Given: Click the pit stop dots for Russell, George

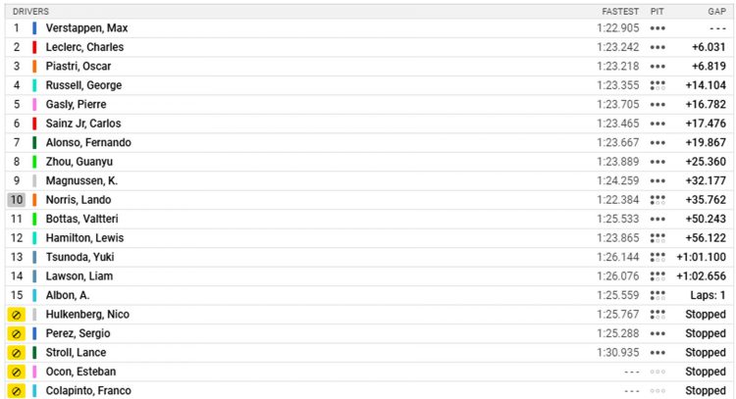Looking at the screenshot, I should pos(657,85).
